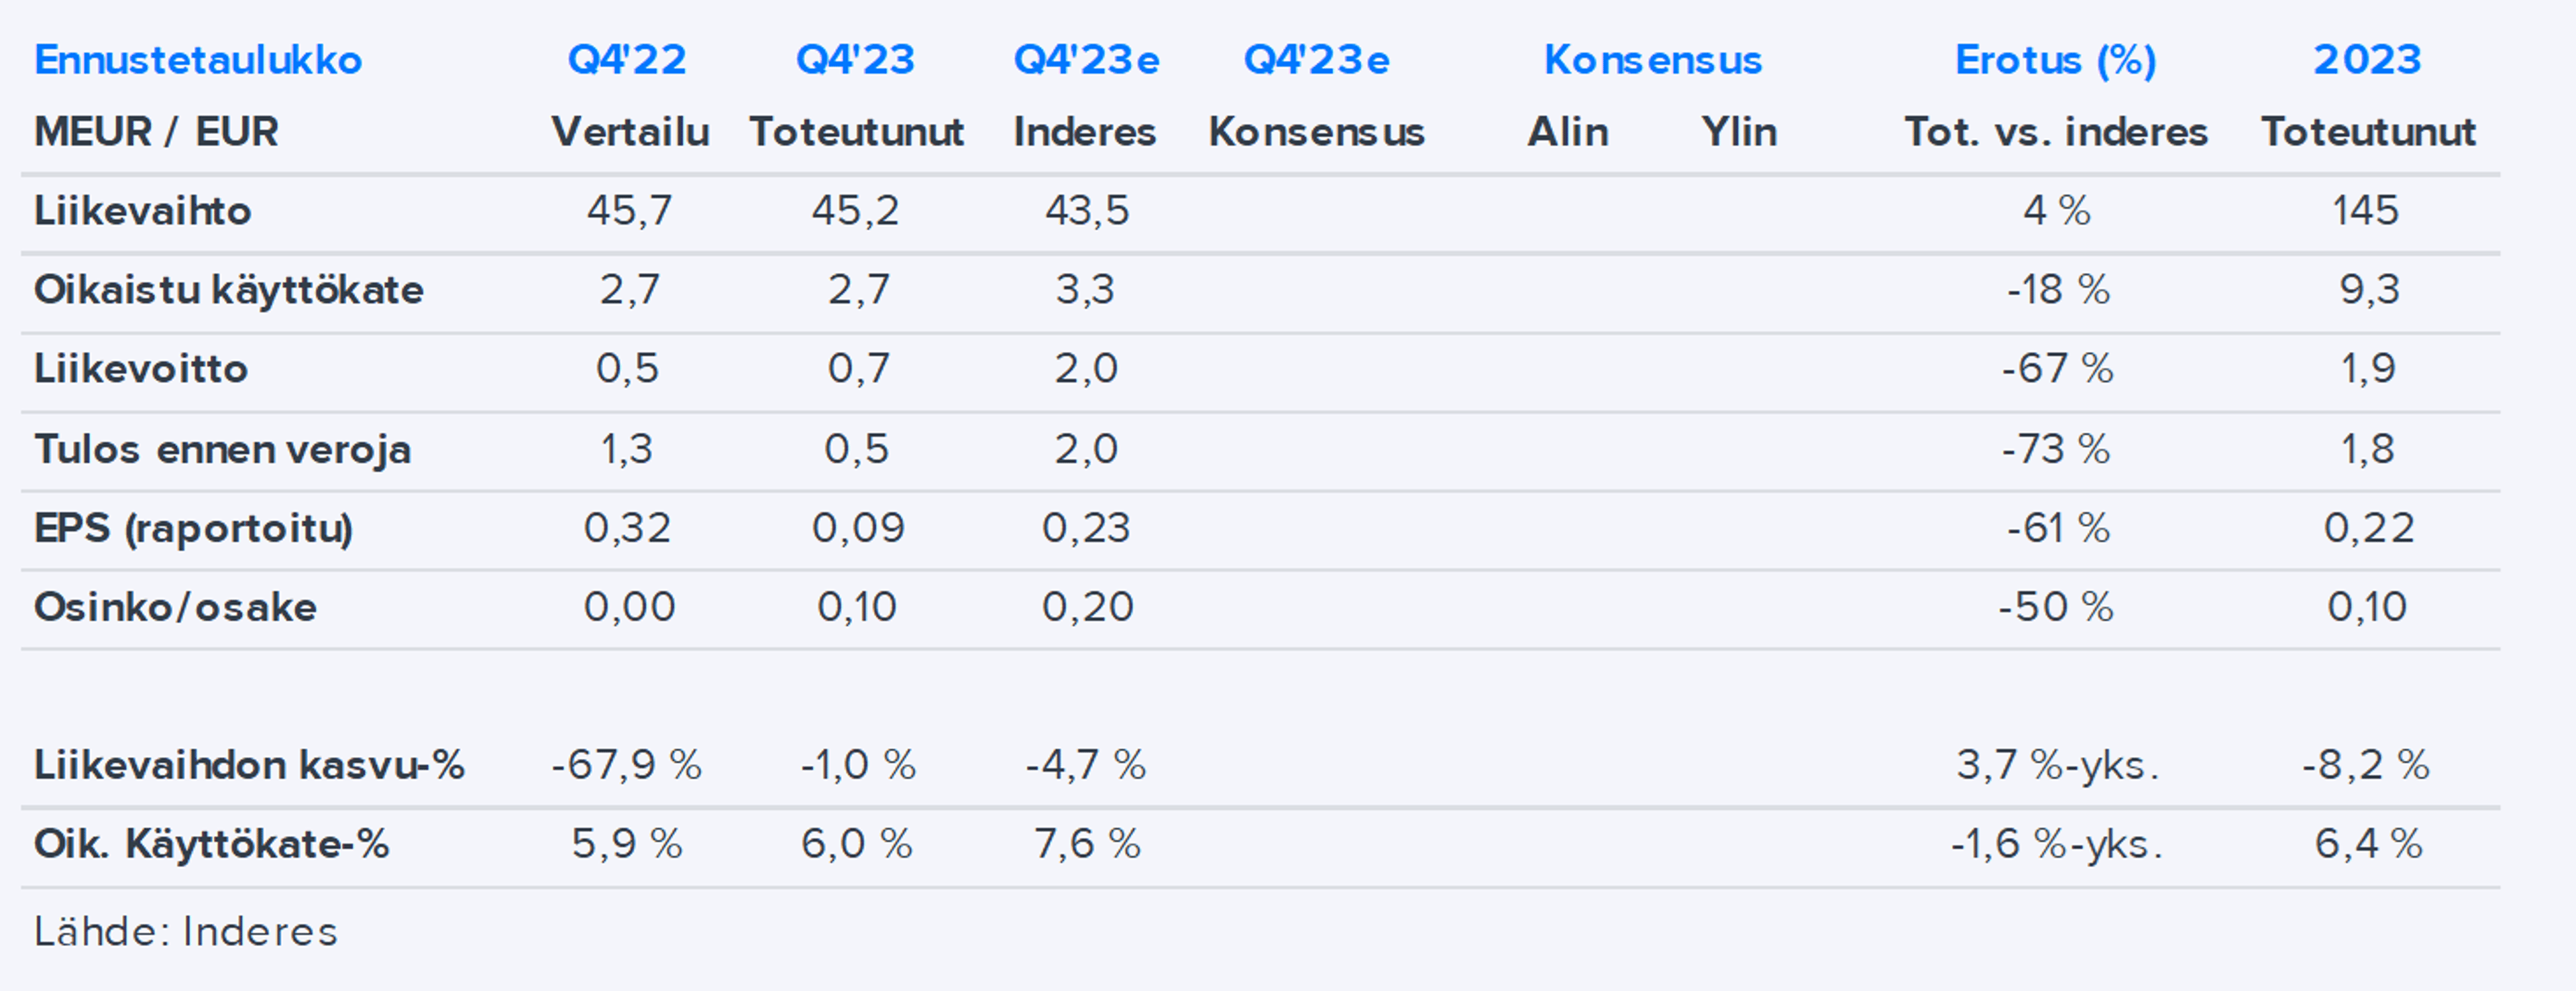Select the Alin consensus sub-header
This screenshot has width=2576, height=991.
pyautogui.click(x=1567, y=132)
